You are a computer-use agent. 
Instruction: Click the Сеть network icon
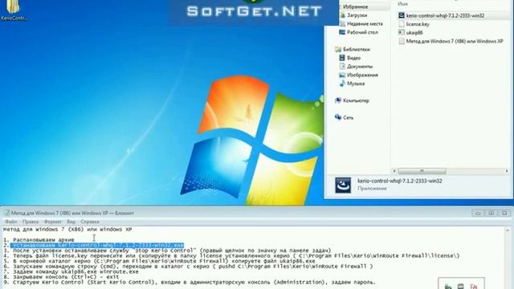(338, 117)
